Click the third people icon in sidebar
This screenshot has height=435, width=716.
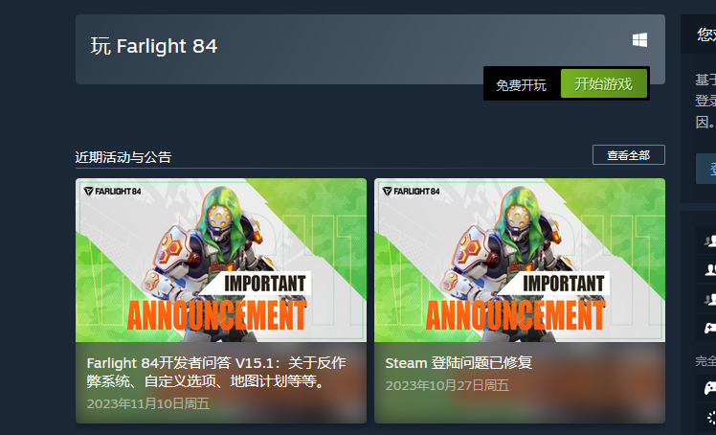[710, 299]
